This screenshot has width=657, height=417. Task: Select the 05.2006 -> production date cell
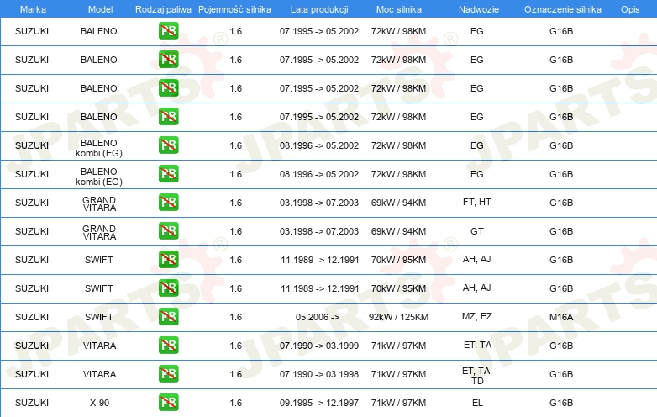point(318,317)
